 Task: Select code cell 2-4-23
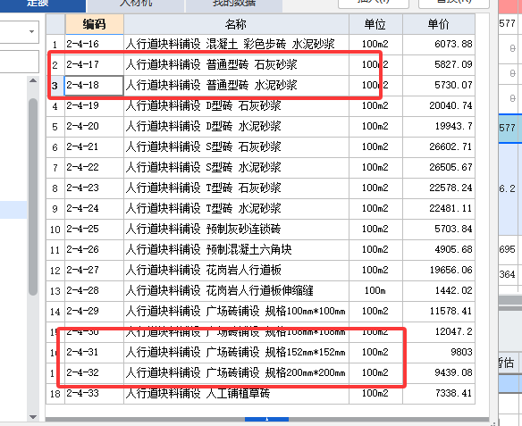[x=94, y=188]
